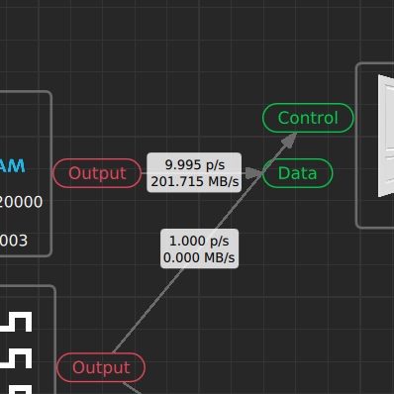Click the white door gate icon
394x394 pixels.
pos(386,136)
